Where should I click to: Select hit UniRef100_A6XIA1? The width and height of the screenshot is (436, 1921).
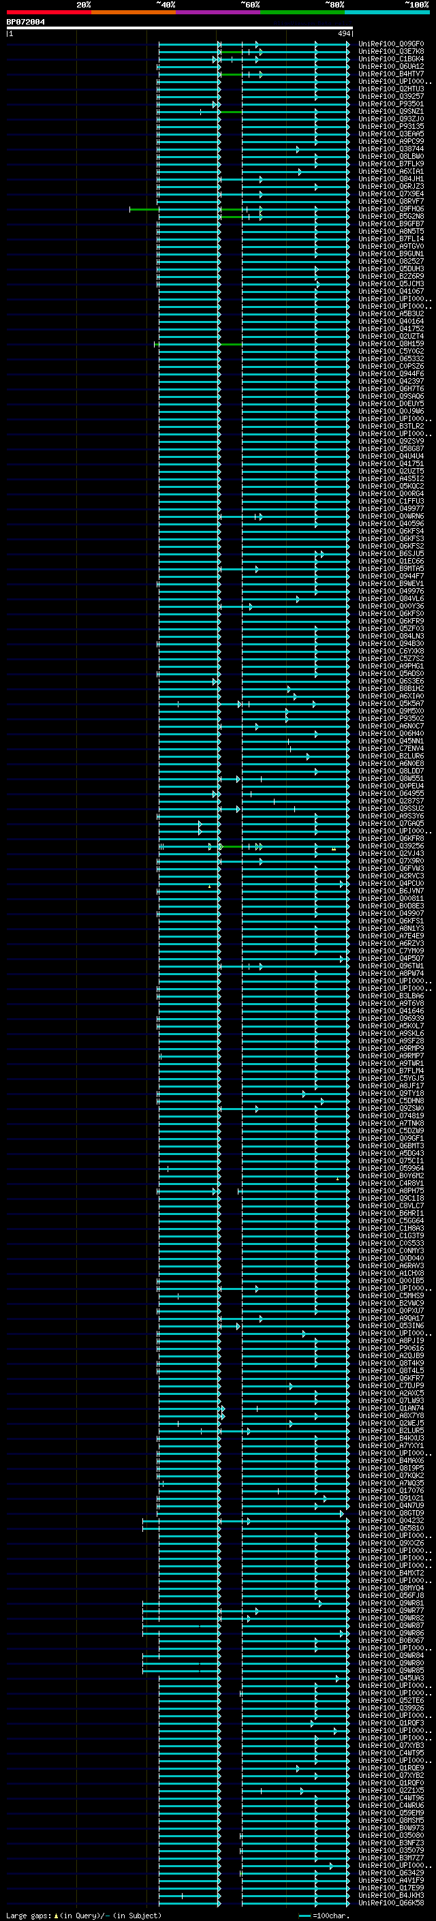pos(391,172)
